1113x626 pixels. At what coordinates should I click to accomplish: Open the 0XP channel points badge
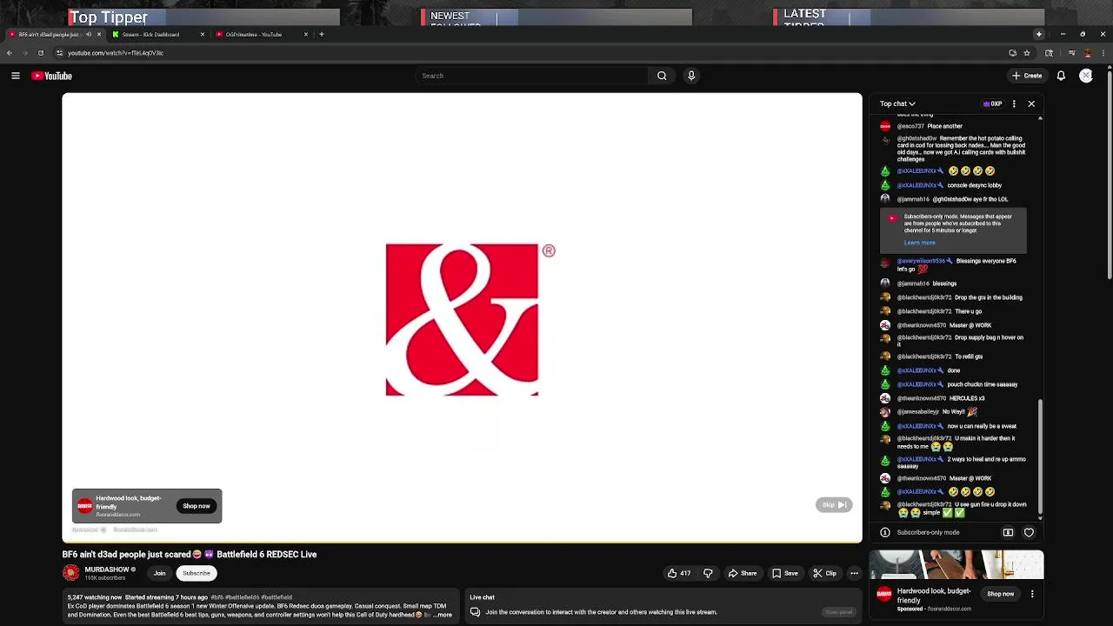coord(992,103)
